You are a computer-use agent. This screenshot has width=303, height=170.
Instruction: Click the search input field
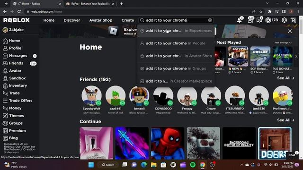pyautogui.click(x=176, y=20)
